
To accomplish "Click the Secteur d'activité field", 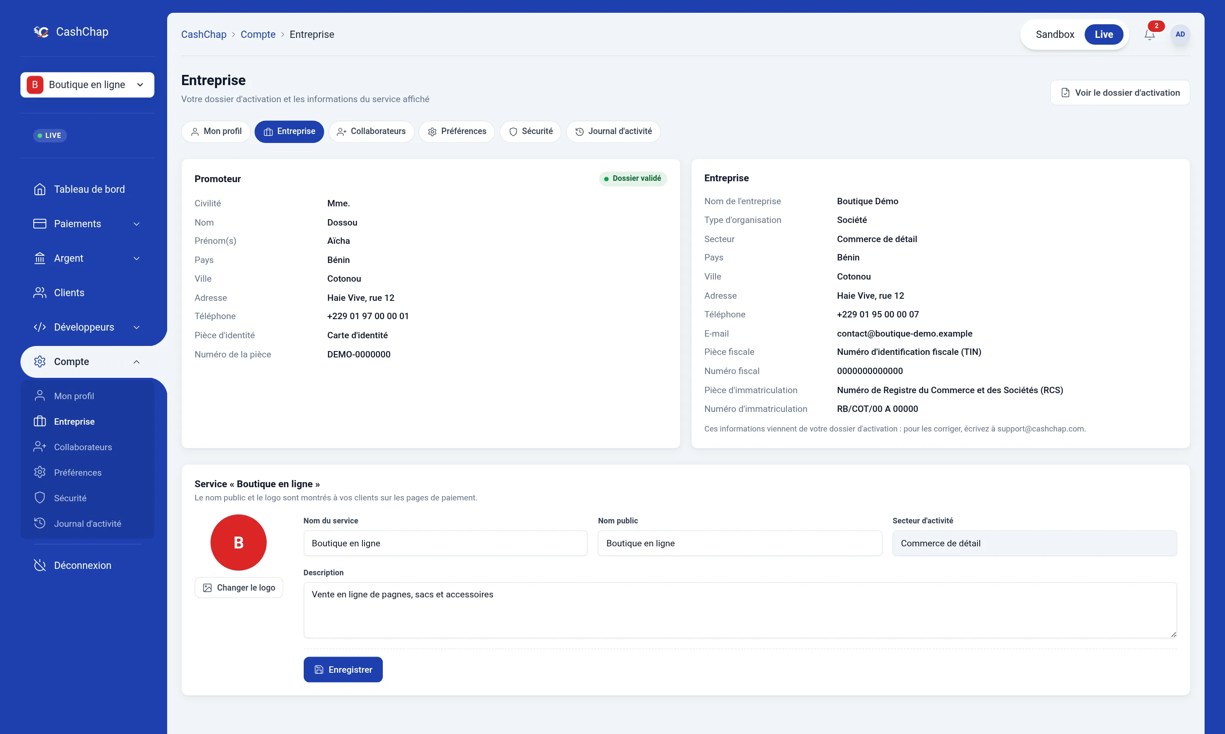I will [1035, 543].
